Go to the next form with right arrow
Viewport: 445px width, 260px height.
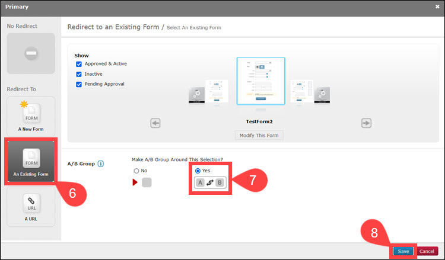pyautogui.click(x=367, y=123)
